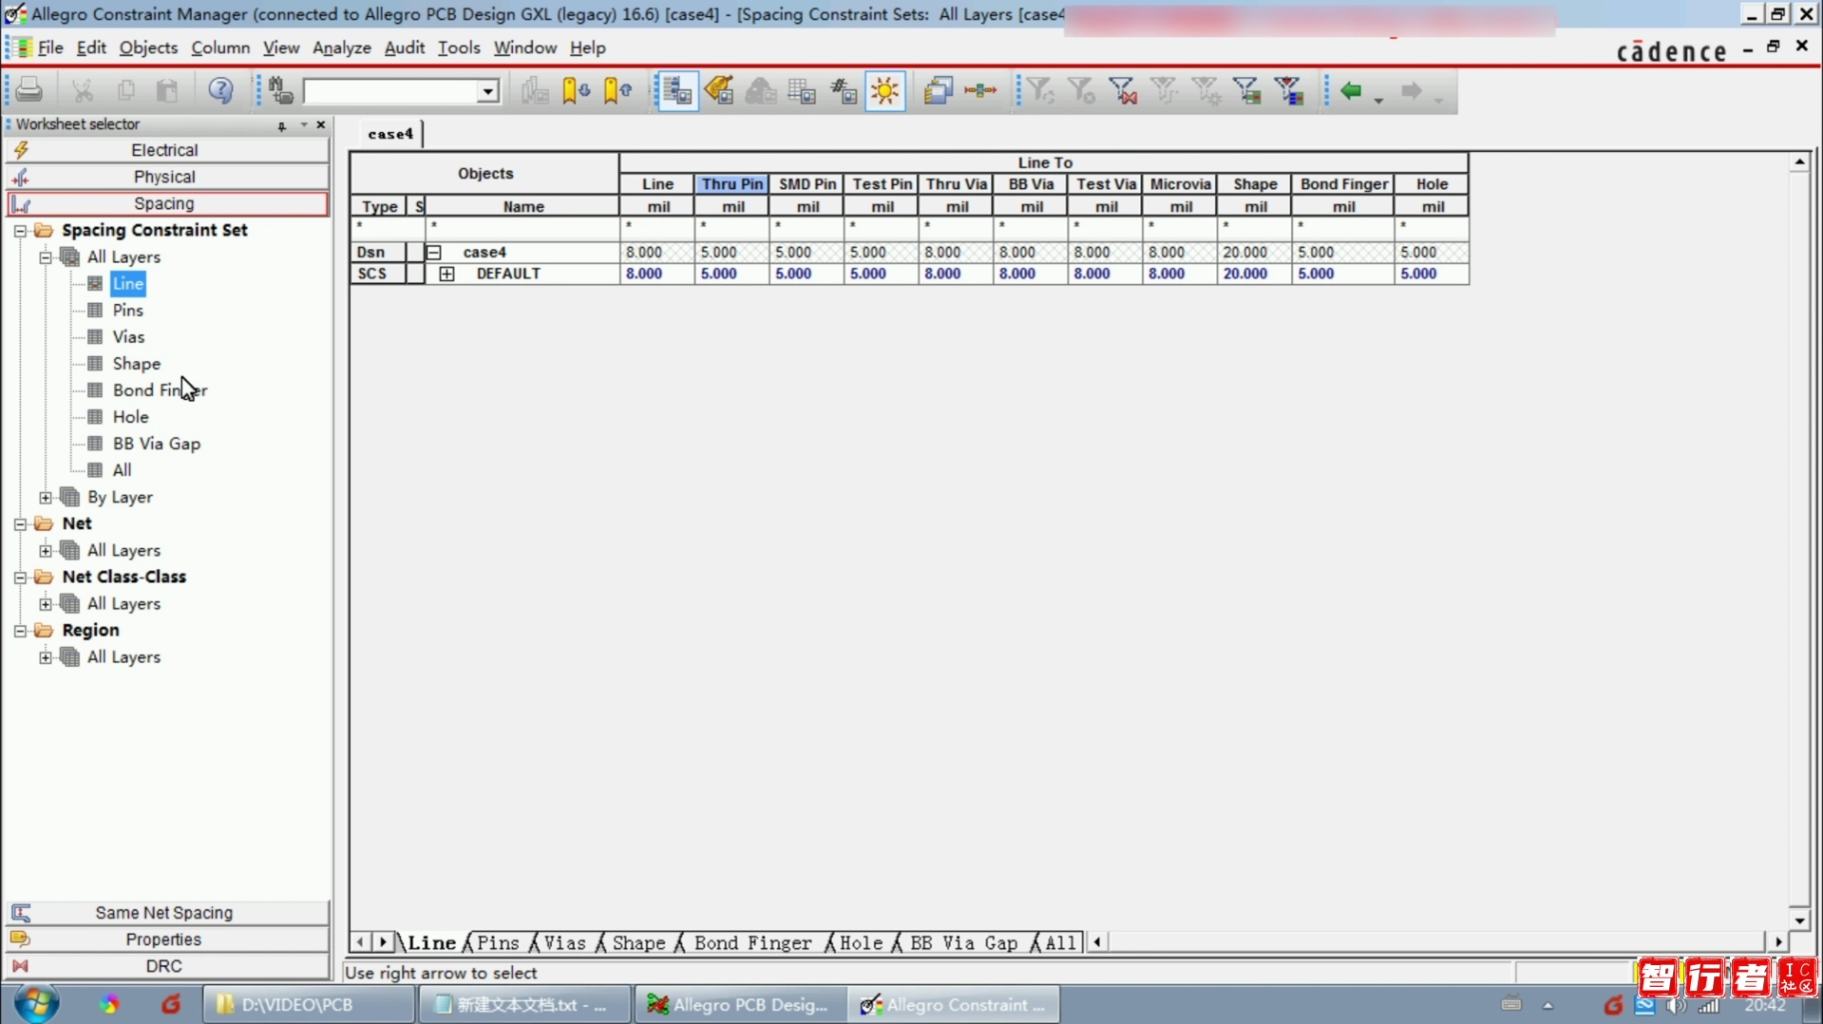Switch to the BB Via Gap sheet tab
This screenshot has width=1823, height=1024.
[x=963, y=942]
